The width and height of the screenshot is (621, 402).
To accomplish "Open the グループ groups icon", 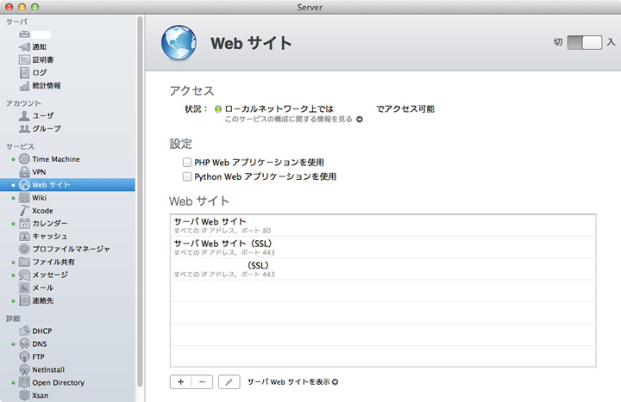I will [x=24, y=128].
